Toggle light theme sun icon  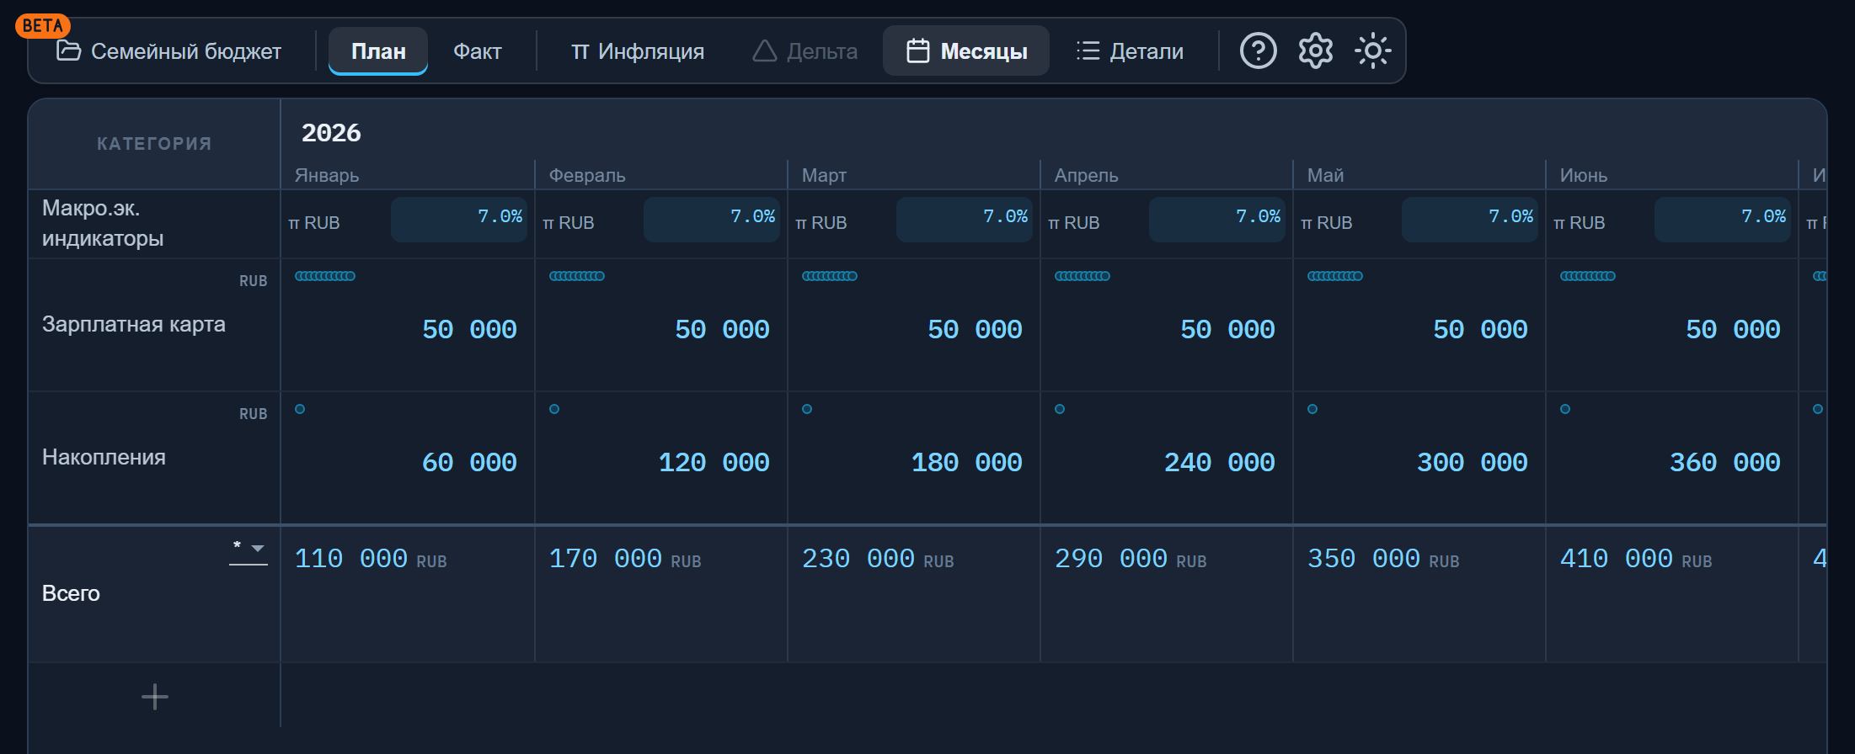(x=1372, y=51)
